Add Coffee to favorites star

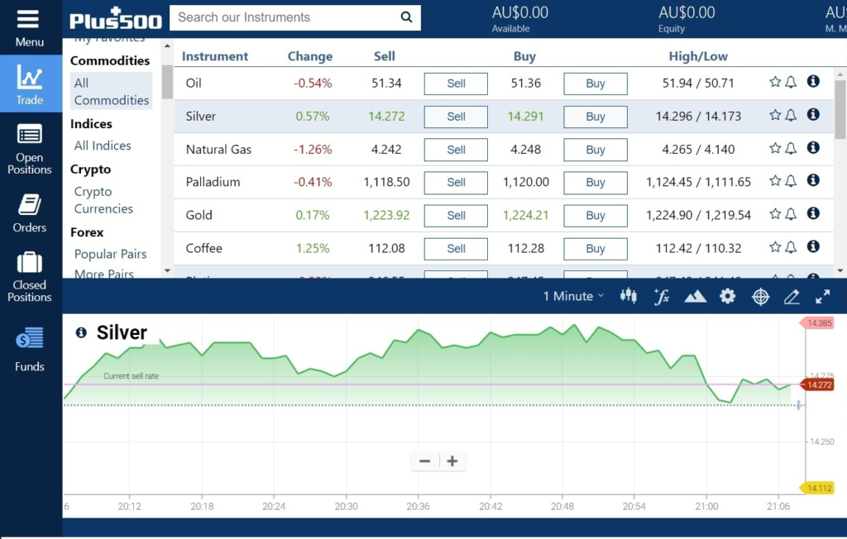[775, 247]
